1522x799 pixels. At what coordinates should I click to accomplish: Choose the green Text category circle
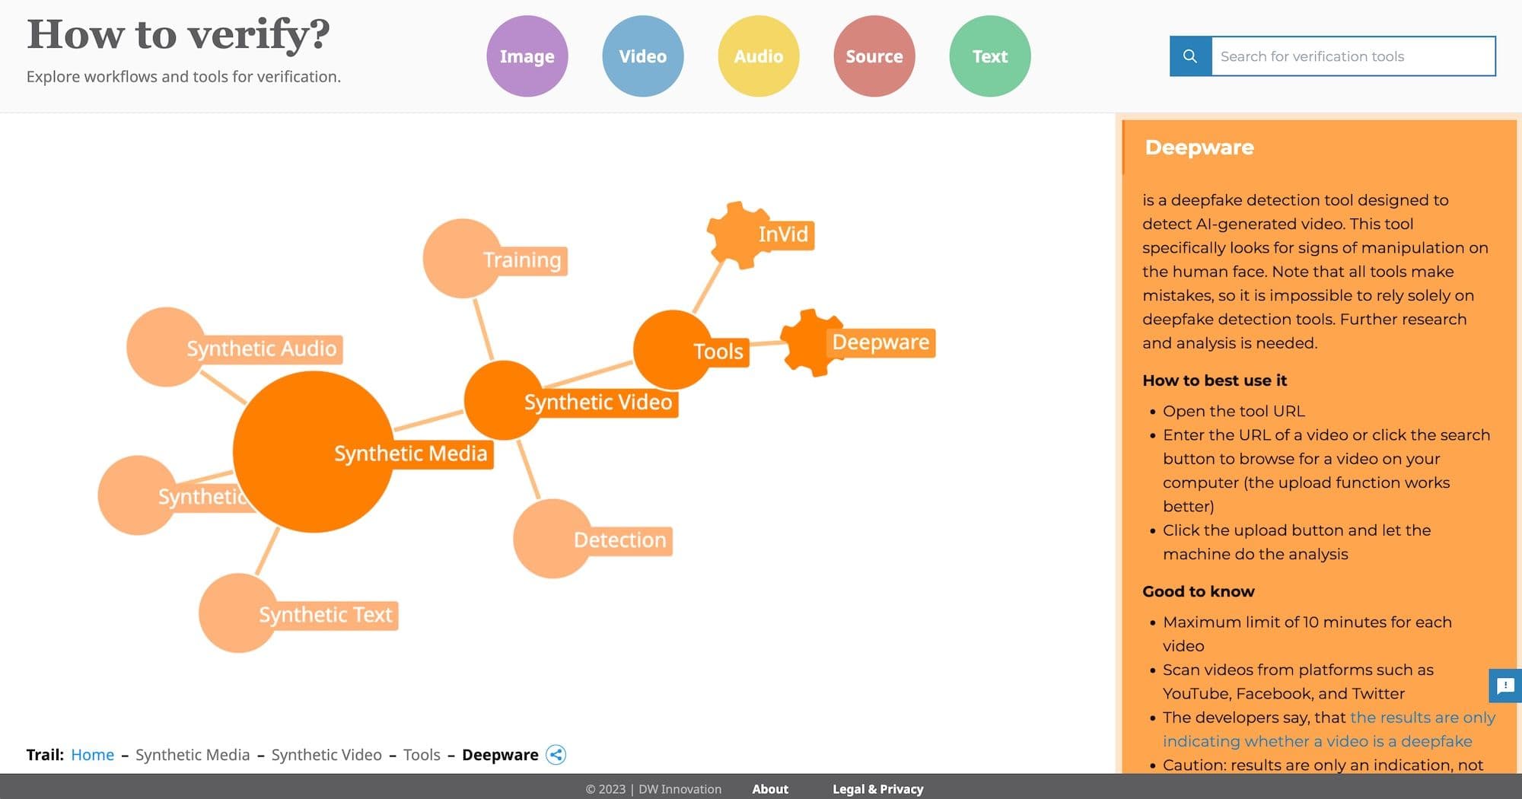pos(989,56)
